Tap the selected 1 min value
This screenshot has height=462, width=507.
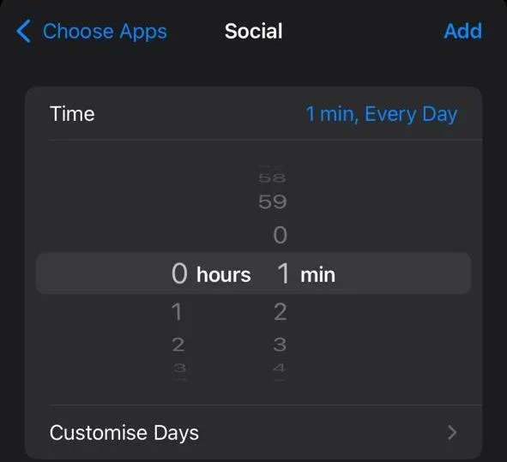tap(306, 273)
